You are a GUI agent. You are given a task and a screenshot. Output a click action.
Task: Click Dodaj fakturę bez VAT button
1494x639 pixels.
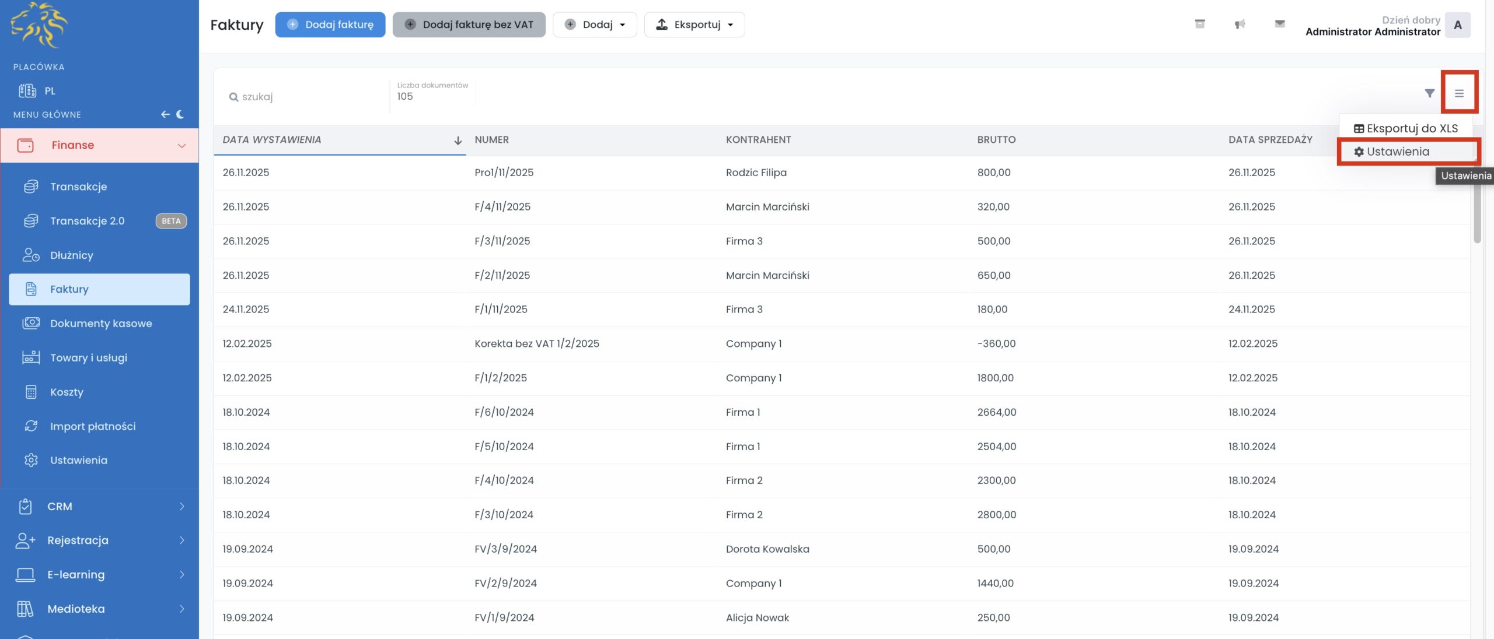point(469,24)
